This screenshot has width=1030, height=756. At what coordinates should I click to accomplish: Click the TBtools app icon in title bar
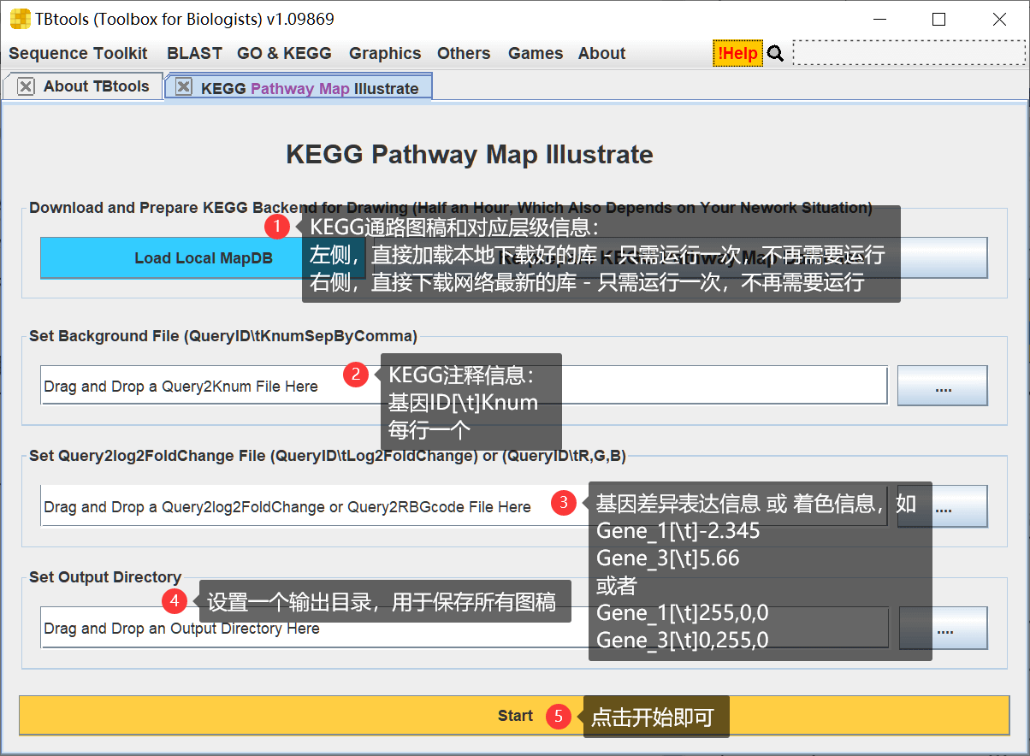(19, 18)
